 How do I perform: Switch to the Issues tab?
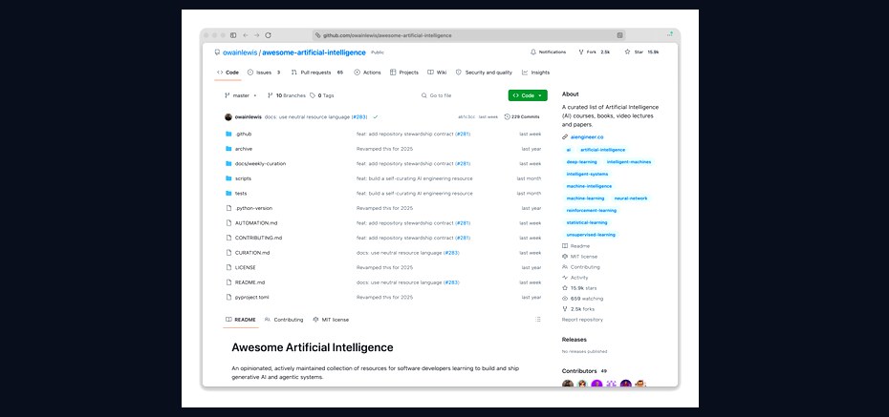click(264, 73)
